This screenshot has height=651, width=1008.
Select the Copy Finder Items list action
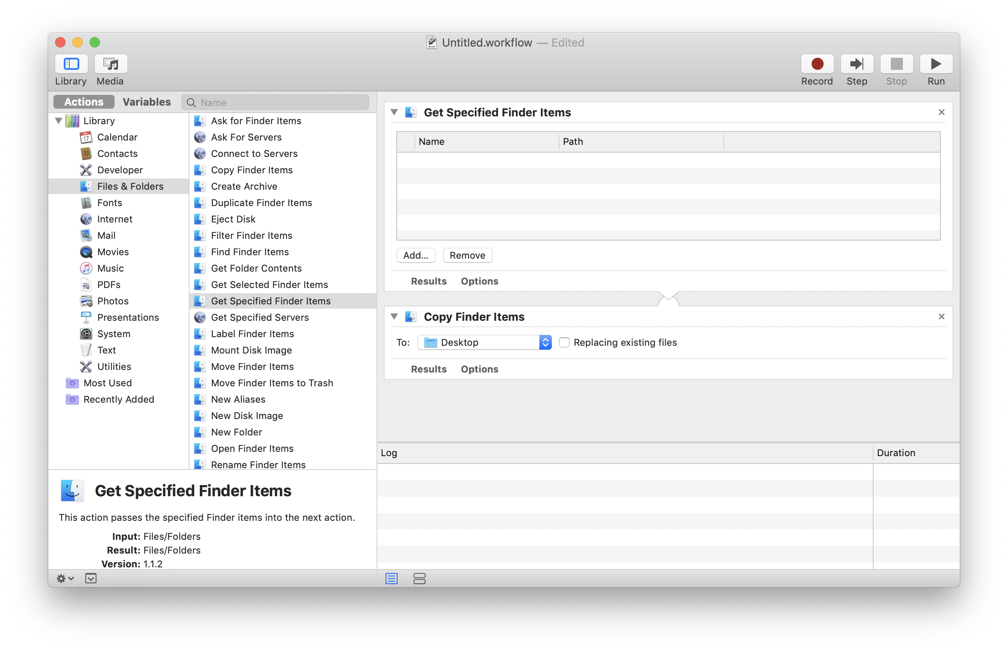click(x=283, y=170)
